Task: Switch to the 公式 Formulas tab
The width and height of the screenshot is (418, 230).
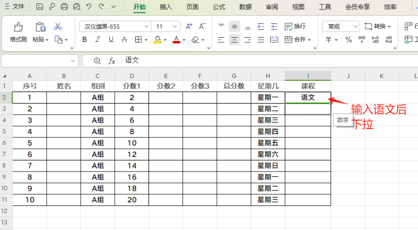Action: click(219, 7)
